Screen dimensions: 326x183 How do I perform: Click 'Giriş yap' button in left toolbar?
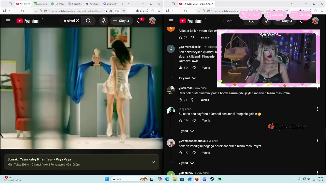point(142,11)
